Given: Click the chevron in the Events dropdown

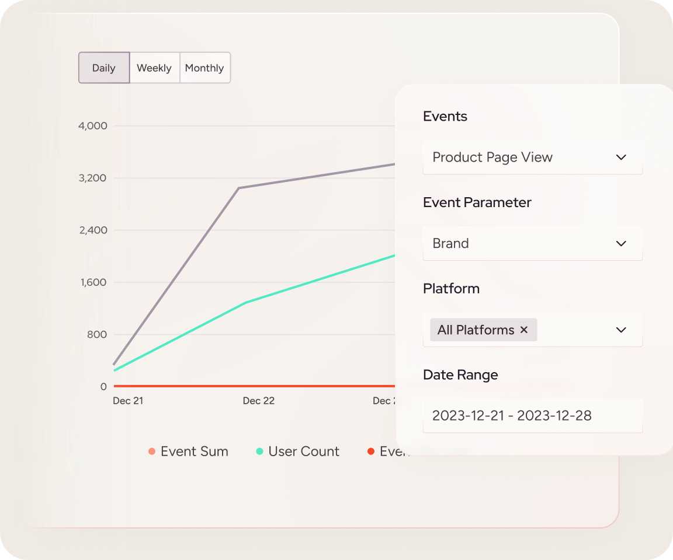Looking at the screenshot, I should coord(621,157).
